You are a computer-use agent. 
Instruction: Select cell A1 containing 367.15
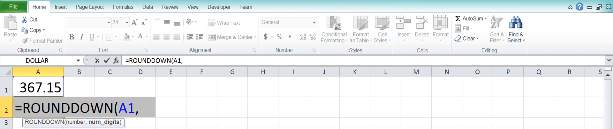pyautogui.click(x=38, y=87)
